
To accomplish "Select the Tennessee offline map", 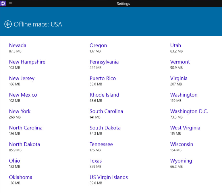I will (101, 144).
